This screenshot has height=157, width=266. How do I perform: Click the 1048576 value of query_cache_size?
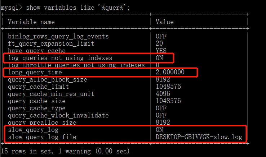click(x=168, y=101)
